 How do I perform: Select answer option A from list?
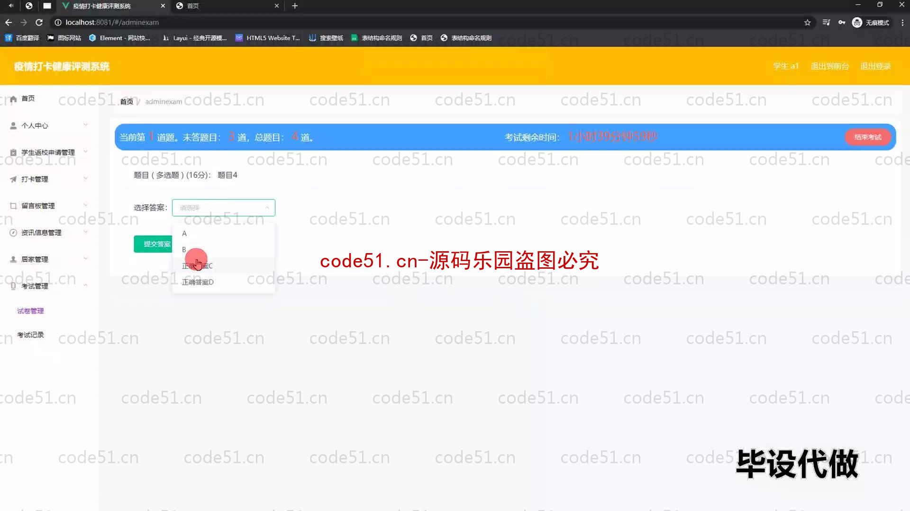click(184, 233)
